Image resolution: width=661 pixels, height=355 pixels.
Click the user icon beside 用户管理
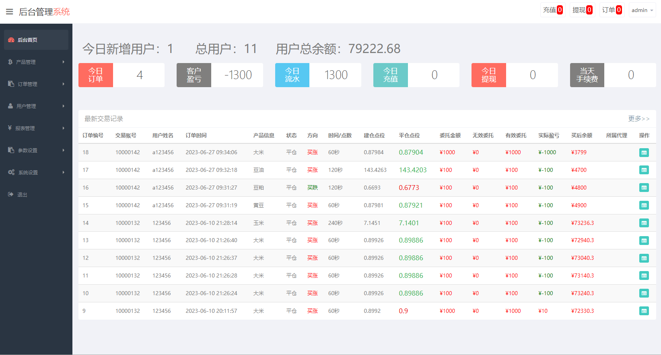tap(10, 106)
